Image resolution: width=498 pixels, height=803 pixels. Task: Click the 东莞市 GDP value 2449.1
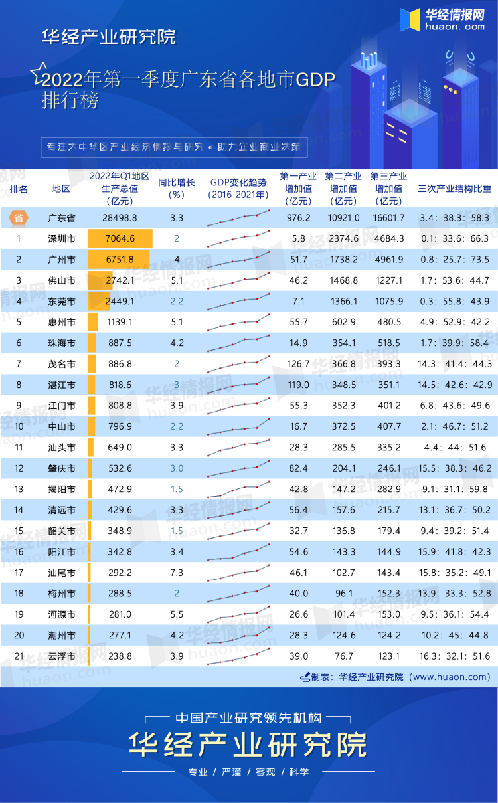(120, 302)
